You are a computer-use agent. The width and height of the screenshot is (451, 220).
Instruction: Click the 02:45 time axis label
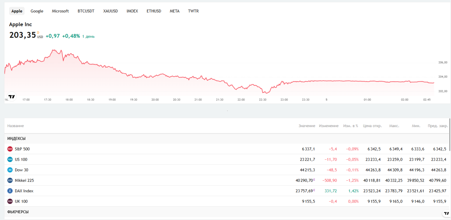(427, 100)
